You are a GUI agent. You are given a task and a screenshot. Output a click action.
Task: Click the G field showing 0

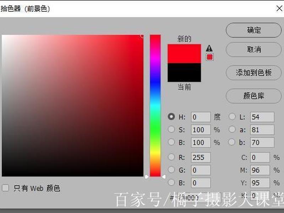(x=201, y=170)
